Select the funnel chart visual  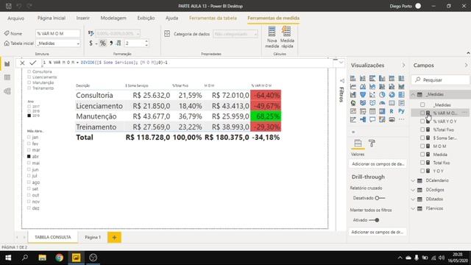(x=363, y=95)
